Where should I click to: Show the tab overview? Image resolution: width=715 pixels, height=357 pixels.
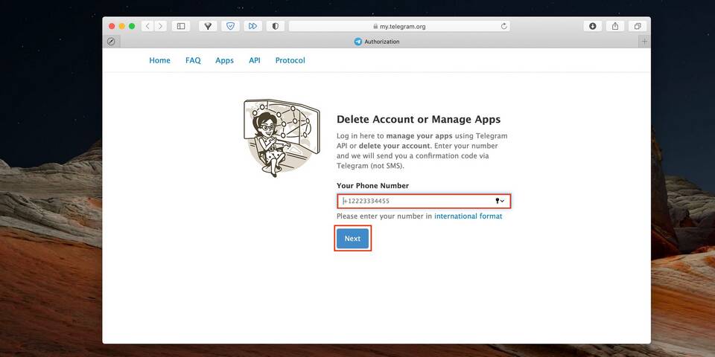point(638,26)
